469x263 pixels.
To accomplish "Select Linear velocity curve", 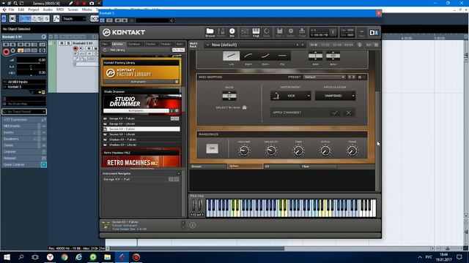I will [x=232, y=56].
